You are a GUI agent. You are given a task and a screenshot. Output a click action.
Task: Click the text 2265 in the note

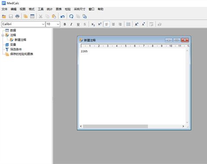(84, 51)
